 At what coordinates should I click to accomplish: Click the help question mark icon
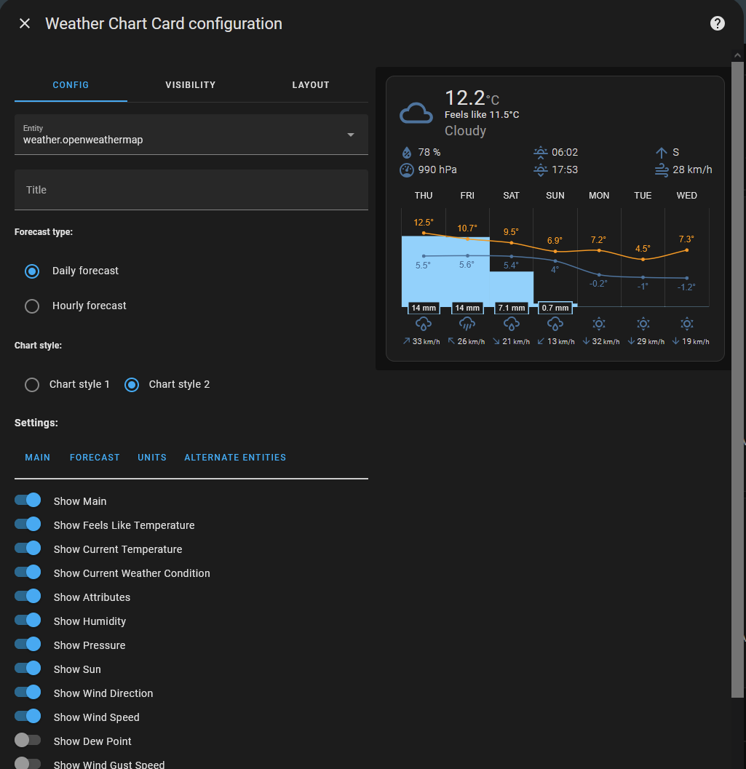pyautogui.click(x=717, y=23)
